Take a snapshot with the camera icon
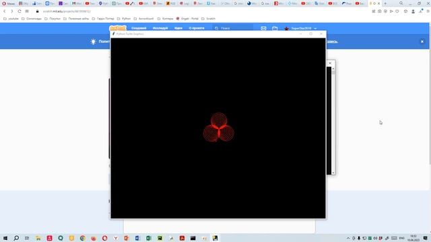Screen dimensions: 431x242 click(x=380, y=11)
